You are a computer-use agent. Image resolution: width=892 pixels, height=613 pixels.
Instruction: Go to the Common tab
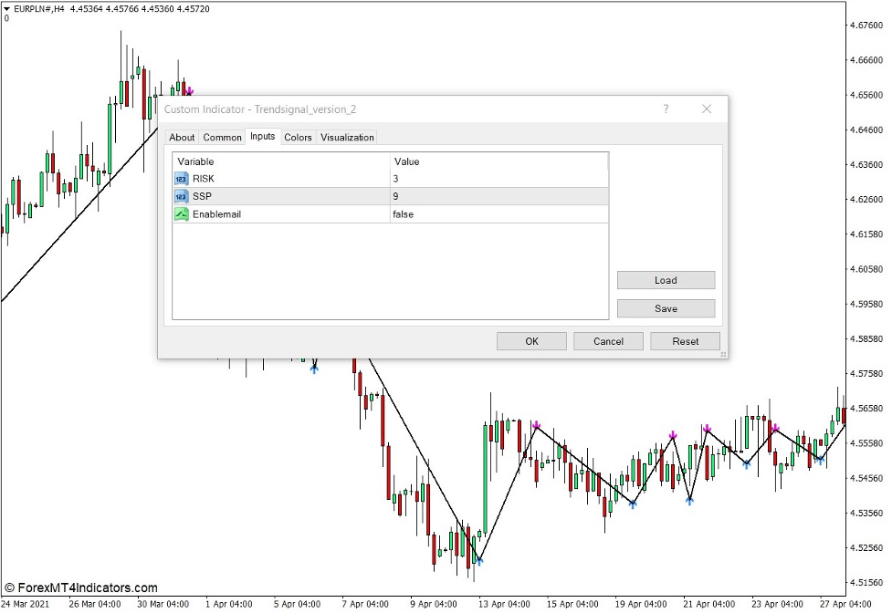pyautogui.click(x=222, y=138)
